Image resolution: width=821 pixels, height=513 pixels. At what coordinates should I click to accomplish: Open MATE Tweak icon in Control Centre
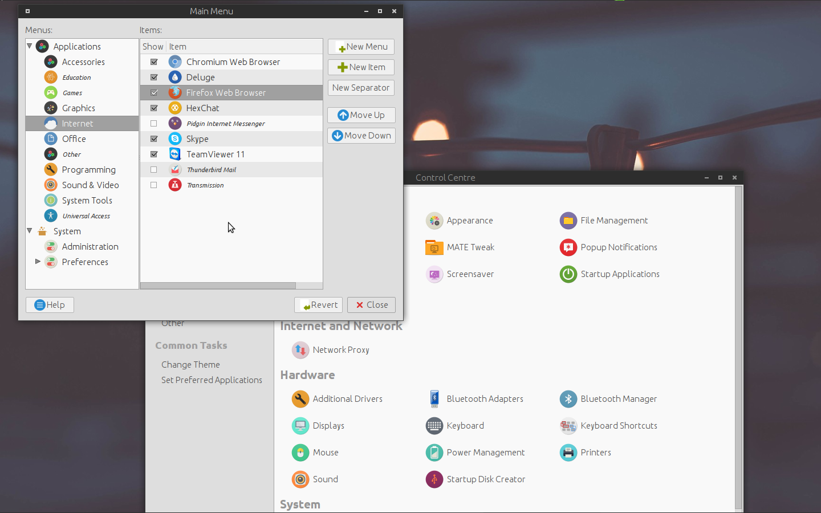[x=434, y=247]
